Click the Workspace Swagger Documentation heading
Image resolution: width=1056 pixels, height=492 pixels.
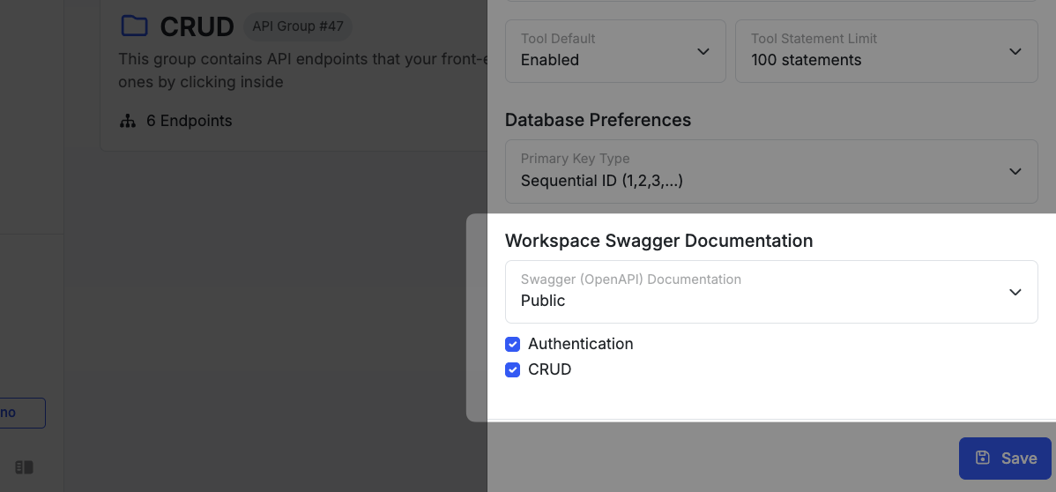tap(658, 241)
